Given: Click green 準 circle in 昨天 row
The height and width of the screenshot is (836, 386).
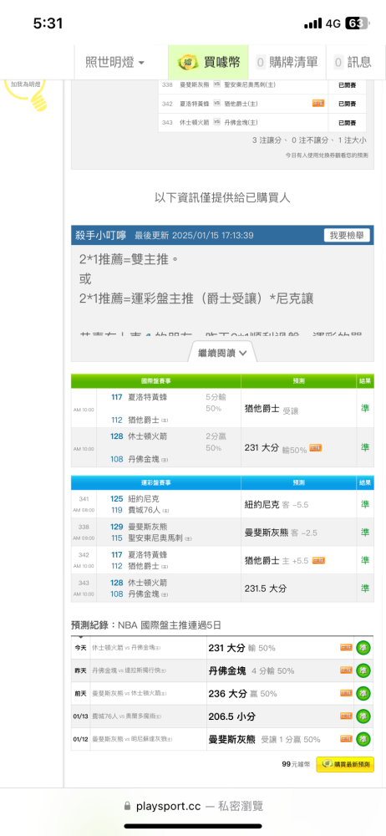Looking at the screenshot, I should point(363,670).
